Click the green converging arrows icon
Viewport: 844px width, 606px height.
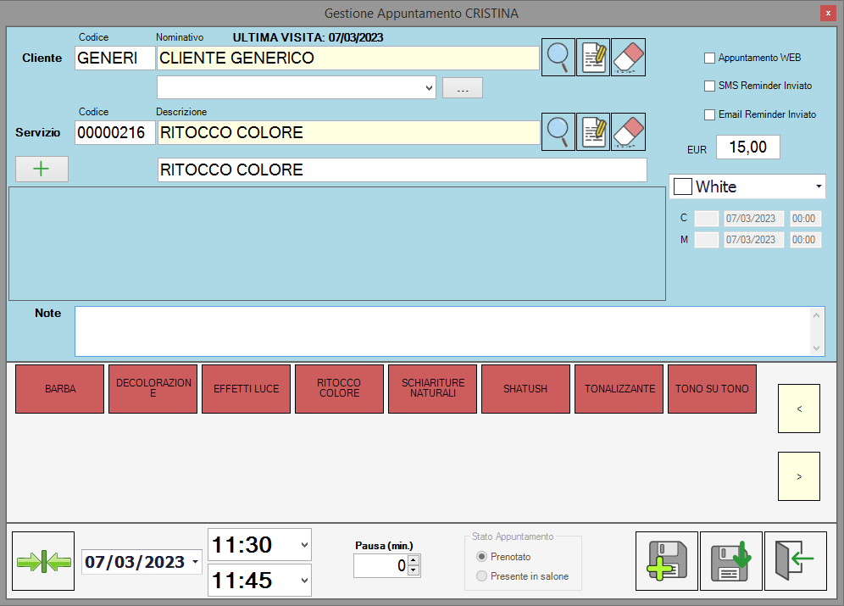click(x=44, y=561)
